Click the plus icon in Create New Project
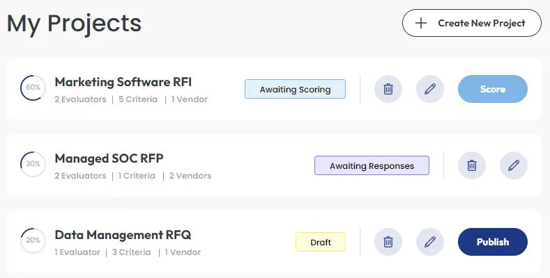 click(x=421, y=23)
